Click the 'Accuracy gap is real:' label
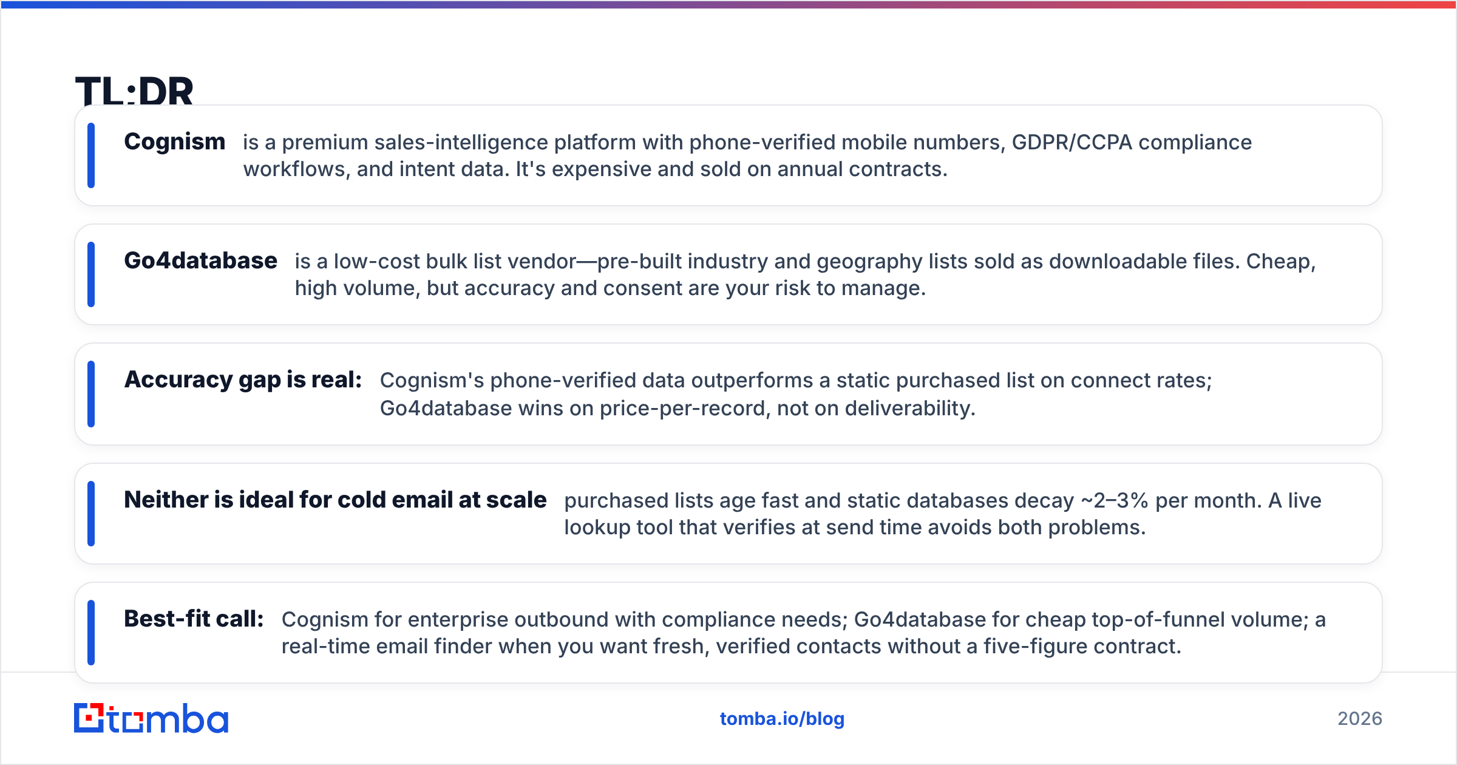This screenshot has height=765, width=1457. (x=243, y=380)
